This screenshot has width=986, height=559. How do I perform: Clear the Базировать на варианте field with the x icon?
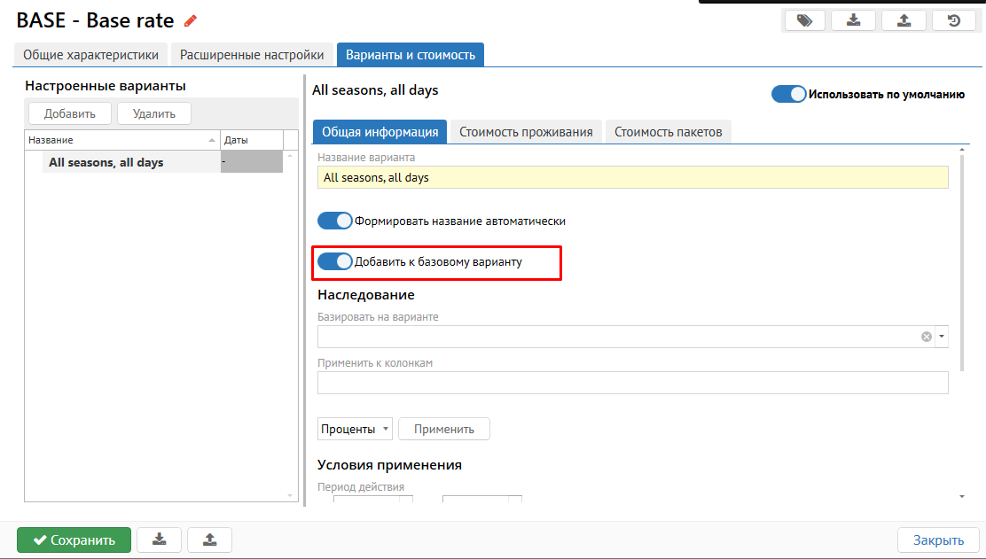pyautogui.click(x=927, y=337)
